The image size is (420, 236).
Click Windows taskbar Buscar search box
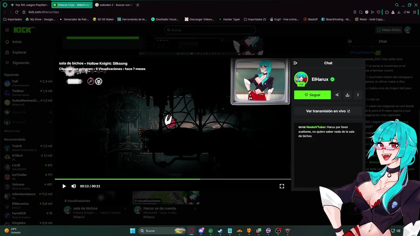coord(162,231)
